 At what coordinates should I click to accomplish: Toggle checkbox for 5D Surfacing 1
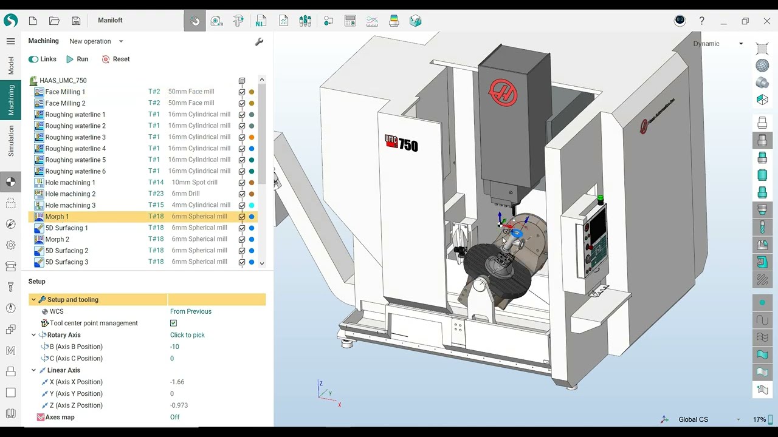click(242, 228)
